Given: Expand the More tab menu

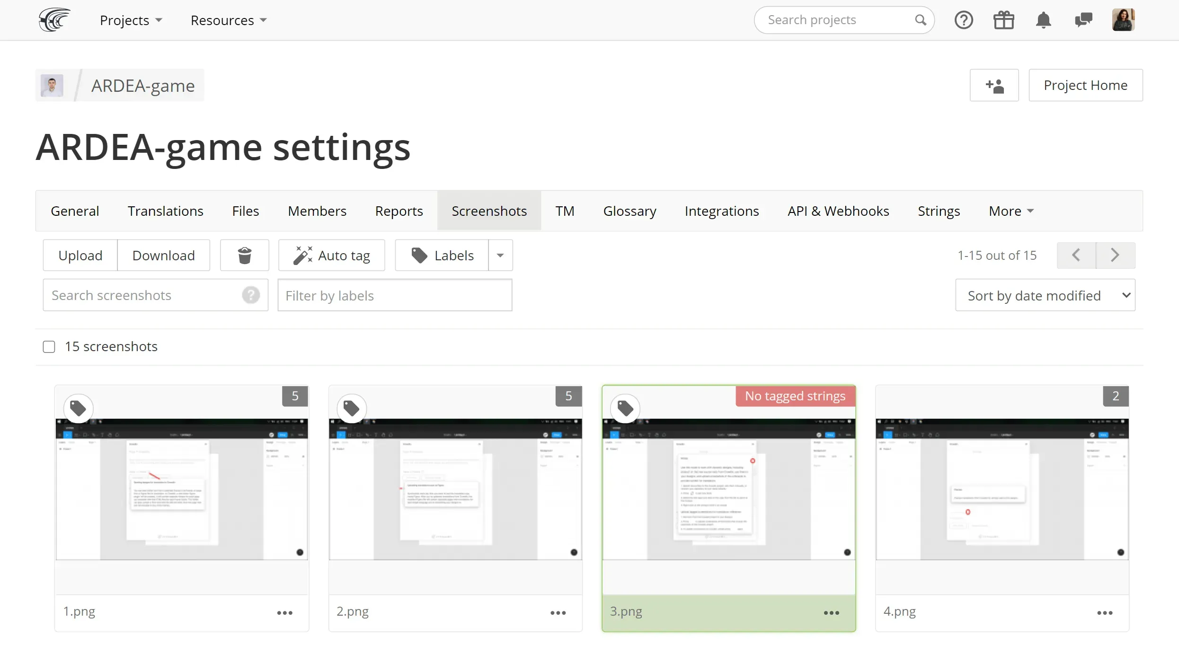Looking at the screenshot, I should click(1010, 211).
